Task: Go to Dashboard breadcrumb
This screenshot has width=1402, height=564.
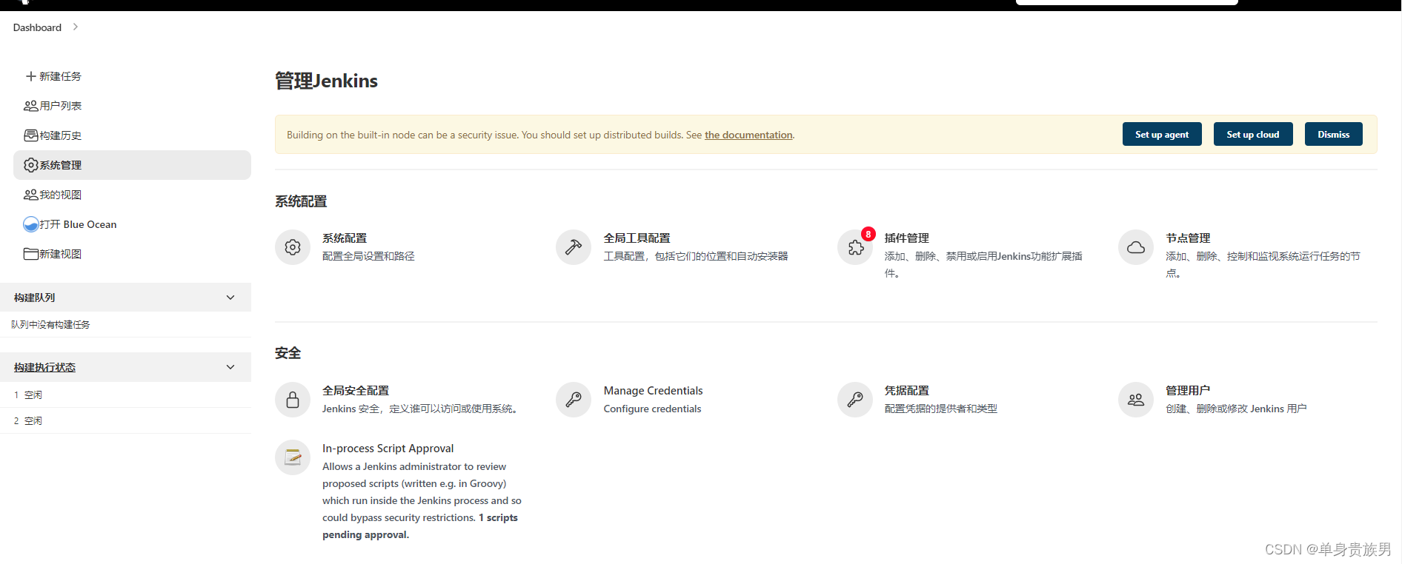Action: point(37,27)
